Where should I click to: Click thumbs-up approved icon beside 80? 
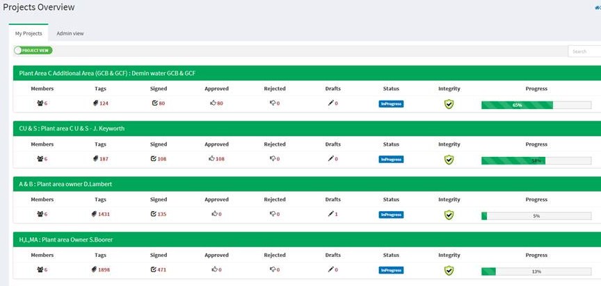coord(213,103)
